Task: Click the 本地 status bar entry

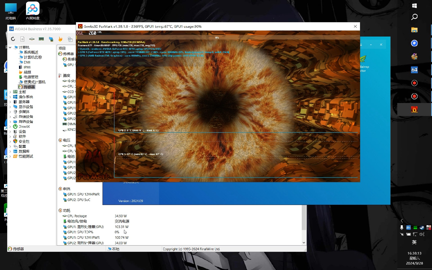Action: 114,249
